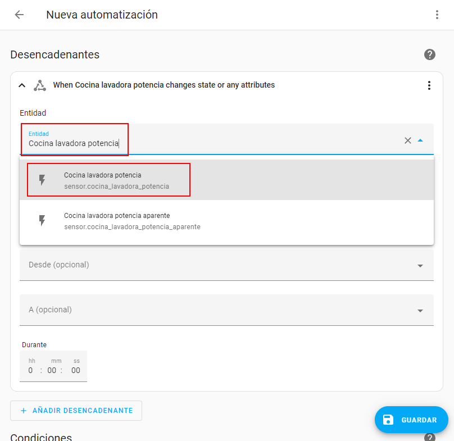Open the top-right overflow menu
This screenshot has width=454, height=441.
click(437, 15)
